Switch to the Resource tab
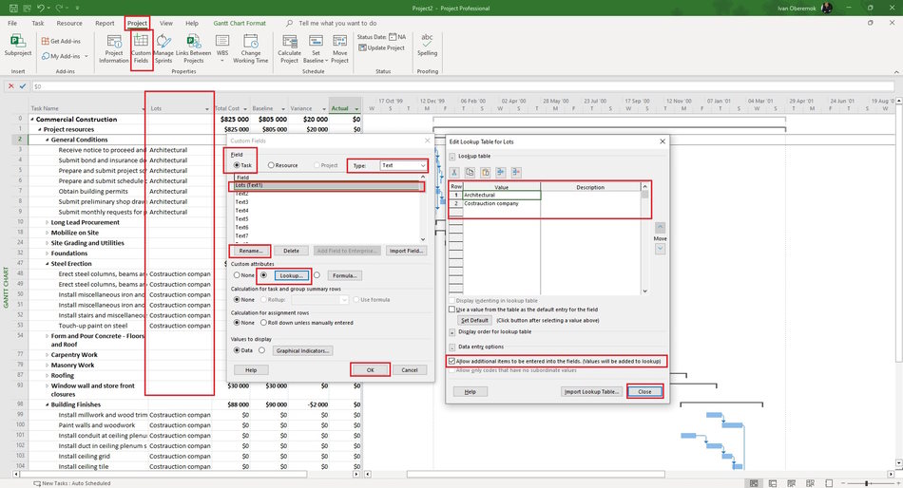The height and width of the screenshot is (488, 903). [x=69, y=23]
